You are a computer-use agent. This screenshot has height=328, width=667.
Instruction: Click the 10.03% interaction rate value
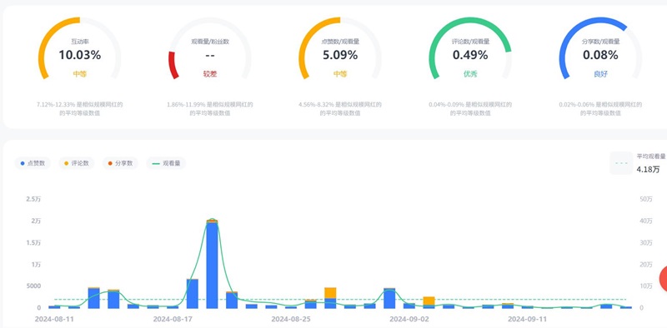click(79, 55)
